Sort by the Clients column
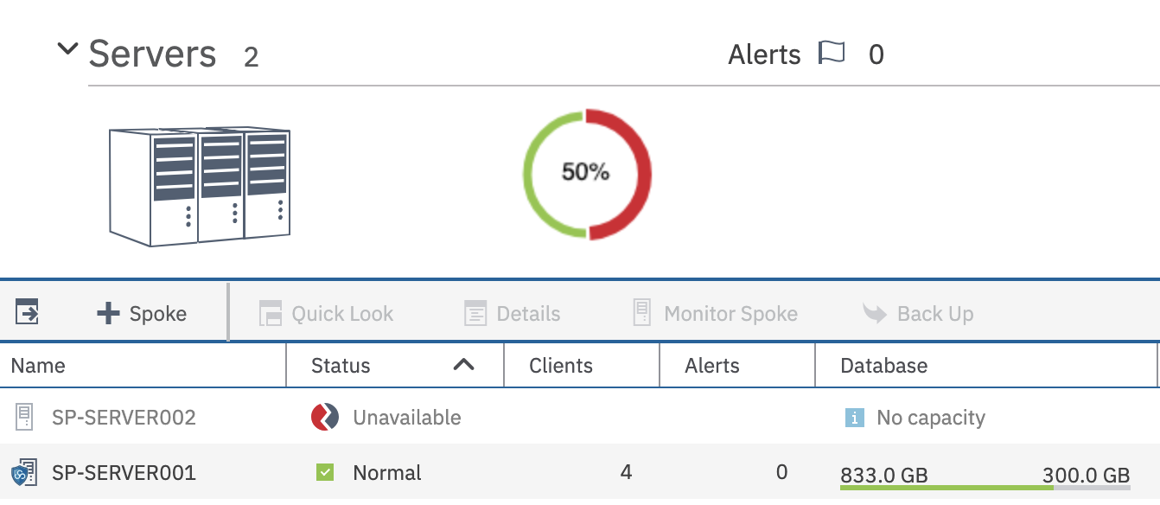1160x505 pixels. [x=582, y=366]
